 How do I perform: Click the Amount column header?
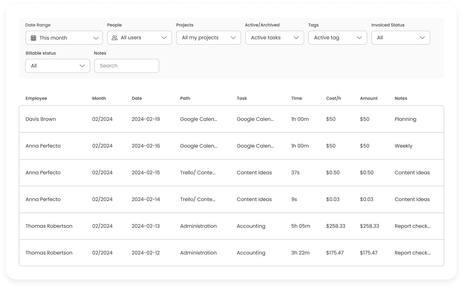coord(368,98)
